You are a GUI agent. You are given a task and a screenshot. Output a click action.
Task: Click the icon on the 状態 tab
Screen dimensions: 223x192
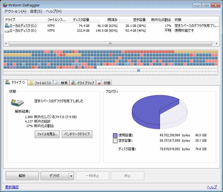click(100, 83)
